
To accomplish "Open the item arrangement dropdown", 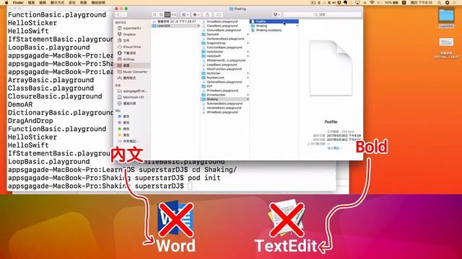I will pos(186,14).
